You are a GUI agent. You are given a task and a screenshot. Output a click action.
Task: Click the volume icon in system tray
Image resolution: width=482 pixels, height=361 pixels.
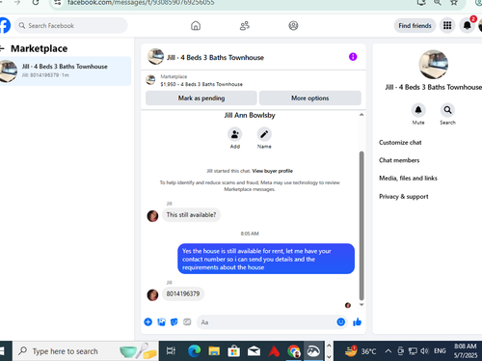click(x=424, y=351)
